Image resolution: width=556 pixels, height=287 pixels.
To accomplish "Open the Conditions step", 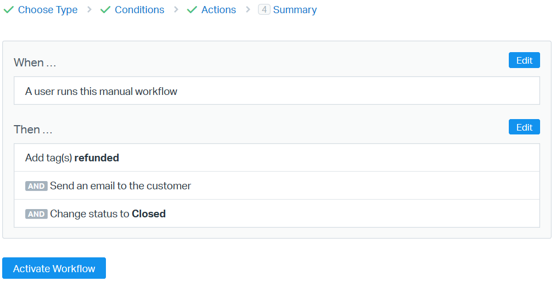I will [139, 10].
